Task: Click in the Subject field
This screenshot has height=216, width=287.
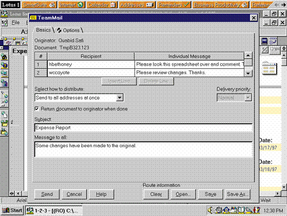Action: (x=143, y=128)
